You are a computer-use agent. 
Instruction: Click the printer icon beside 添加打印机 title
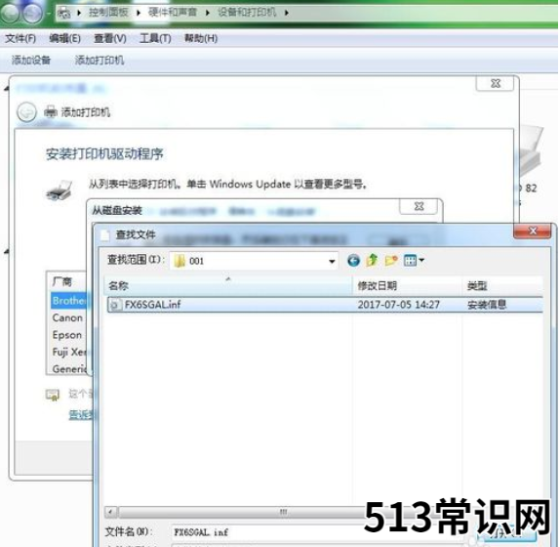click(51, 112)
